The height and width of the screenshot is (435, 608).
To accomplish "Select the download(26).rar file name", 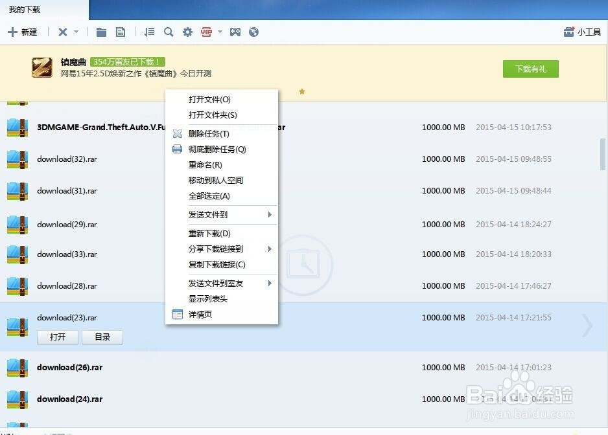I will (x=70, y=368).
